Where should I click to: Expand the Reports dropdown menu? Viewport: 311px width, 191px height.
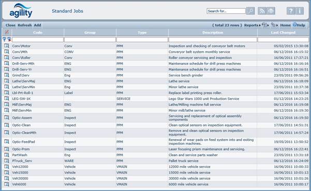pyautogui.click(x=253, y=25)
